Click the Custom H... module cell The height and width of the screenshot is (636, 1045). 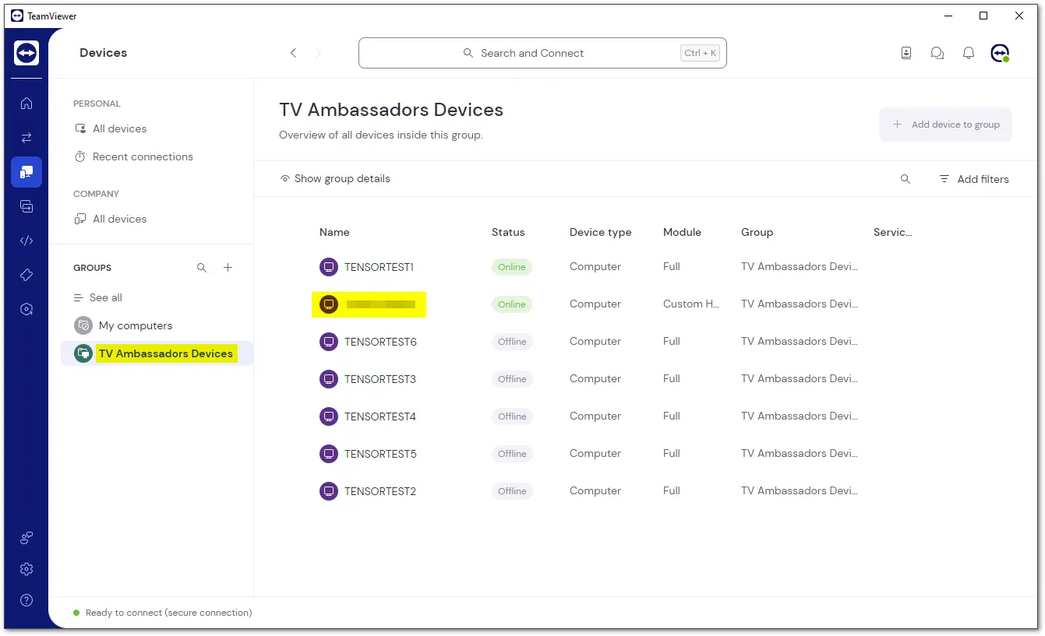click(691, 304)
